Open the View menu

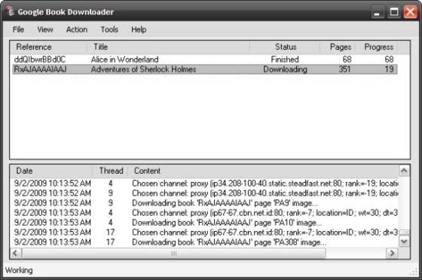(x=45, y=29)
